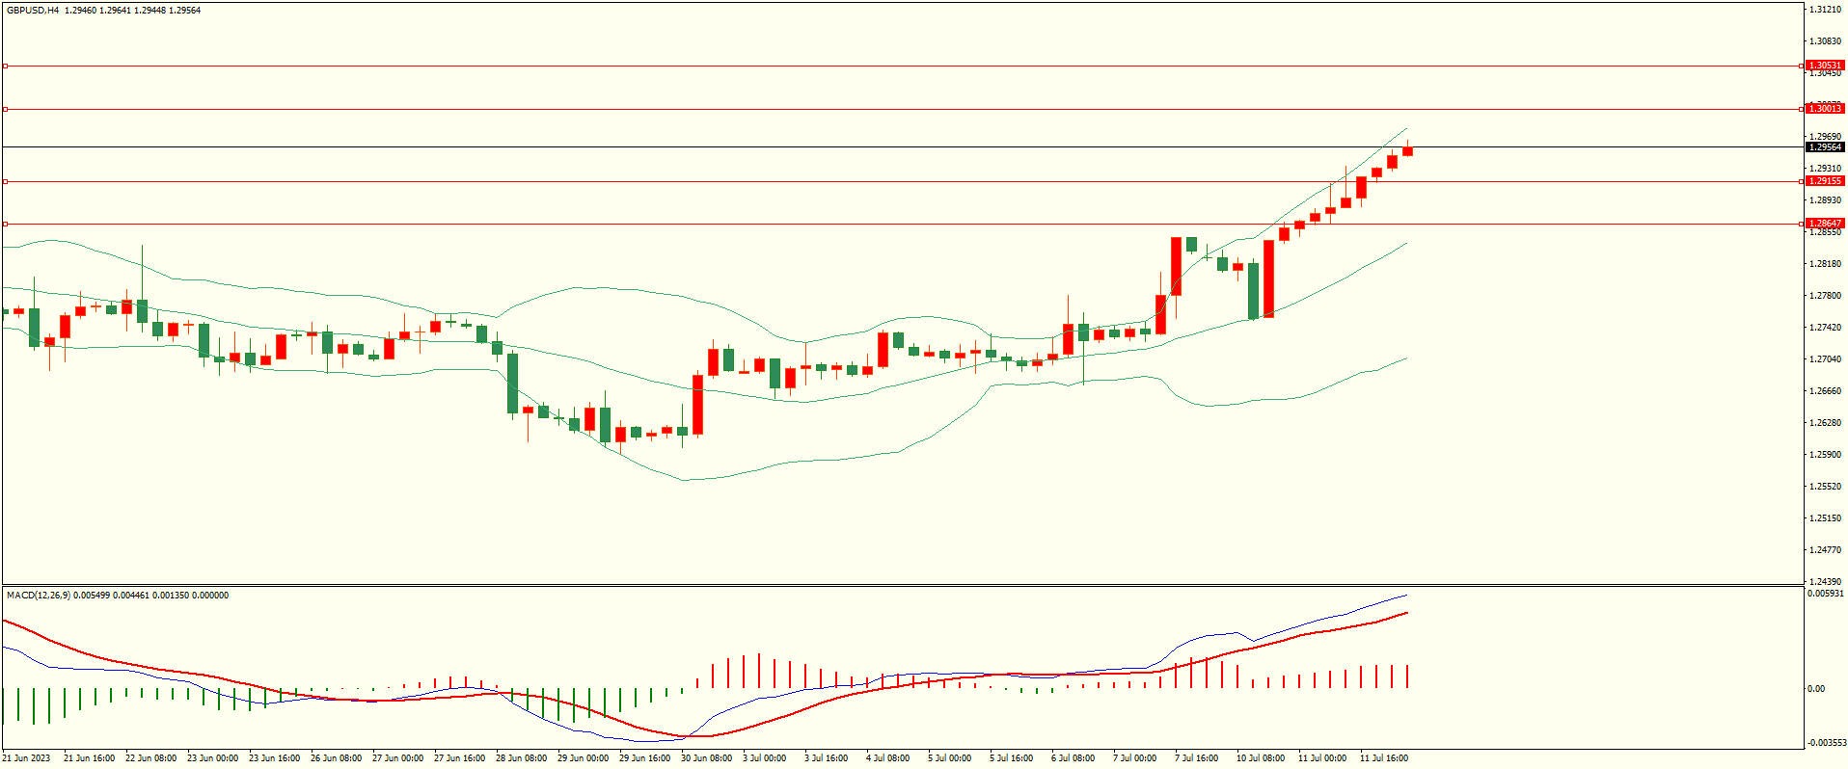Click the 26 Jun 08:00 time label
This screenshot has height=769, width=1848.
336,758
